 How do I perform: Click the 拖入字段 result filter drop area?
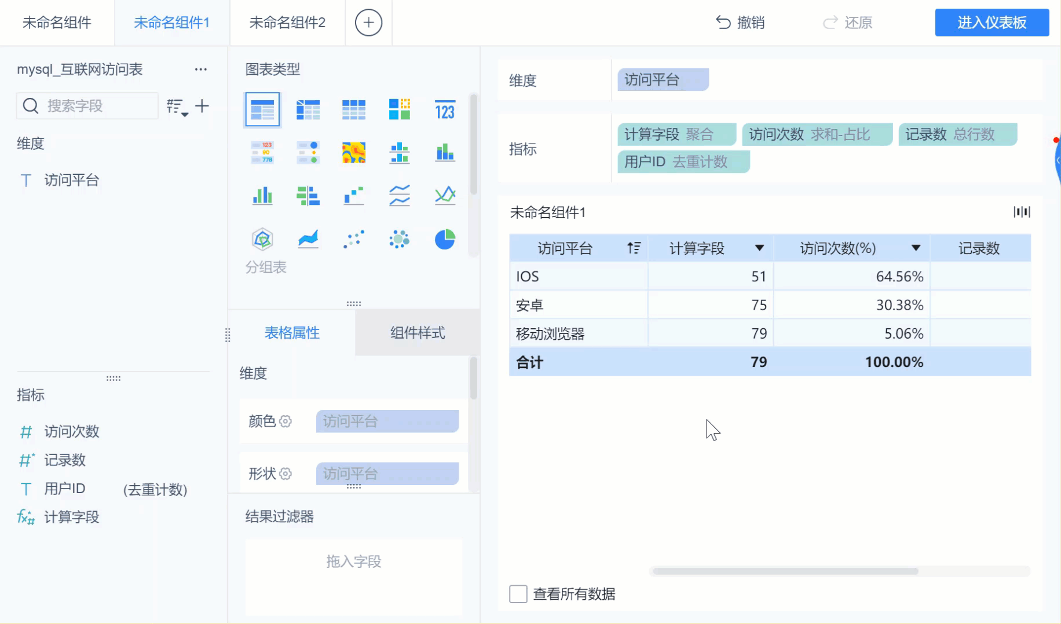tap(354, 577)
